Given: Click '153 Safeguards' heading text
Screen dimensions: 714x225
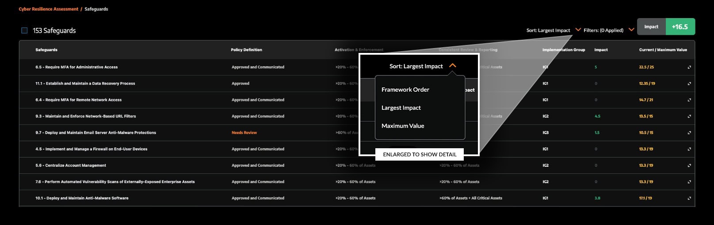Looking at the screenshot, I should coord(54,30).
